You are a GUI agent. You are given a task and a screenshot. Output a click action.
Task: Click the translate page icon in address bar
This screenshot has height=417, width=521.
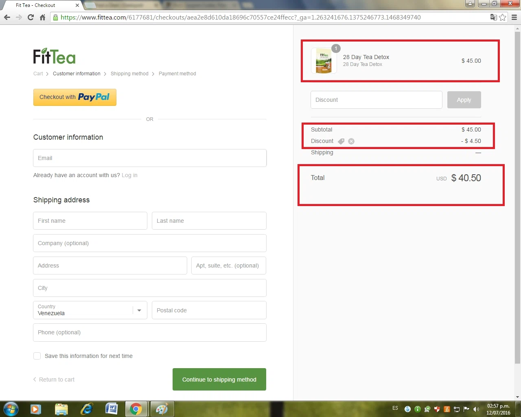(x=493, y=17)
